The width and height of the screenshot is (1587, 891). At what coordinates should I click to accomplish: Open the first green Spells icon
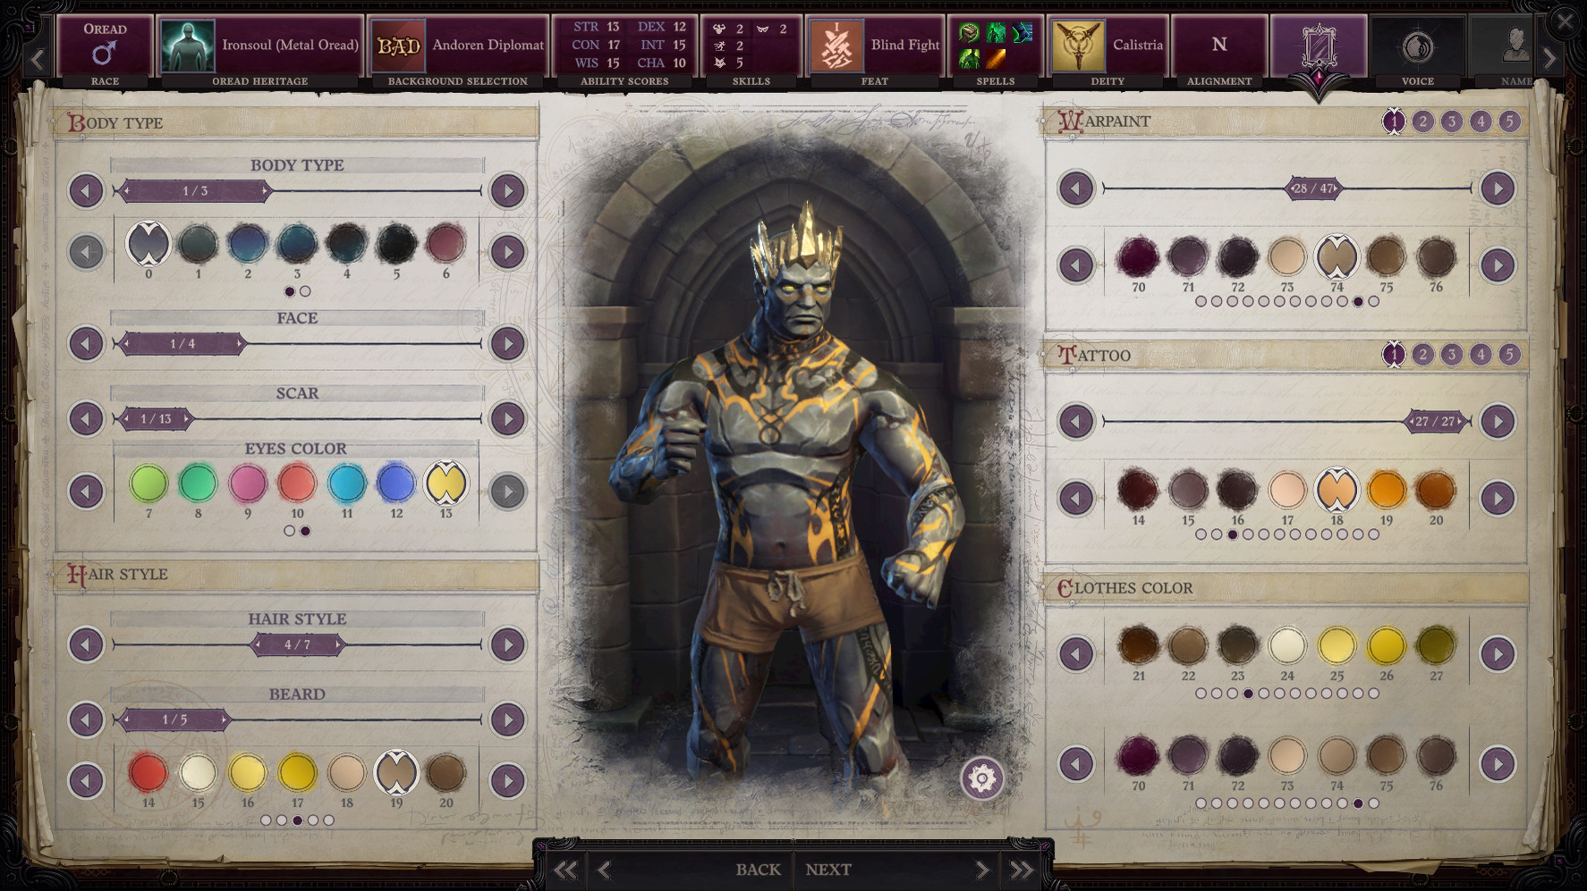pyautogui.click(x=969, y=33)
